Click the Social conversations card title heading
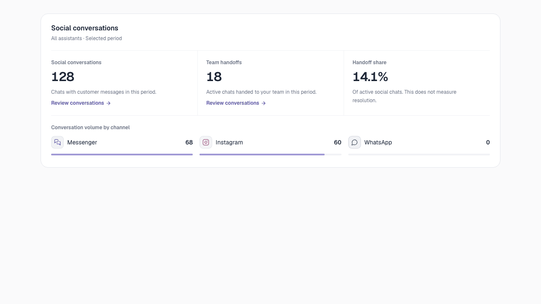The image size is (541, 304). (x=85, y=28)
